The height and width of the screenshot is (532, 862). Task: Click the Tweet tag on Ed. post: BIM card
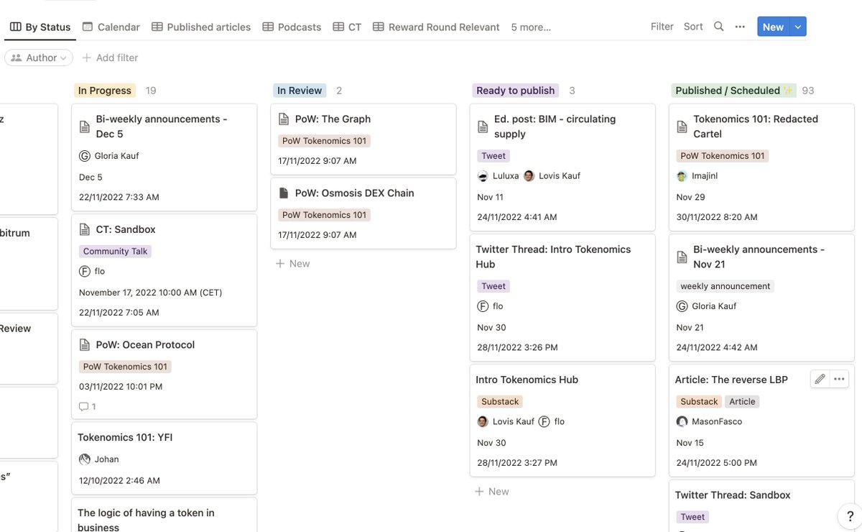pyautogui.click(x=493, y=156)
